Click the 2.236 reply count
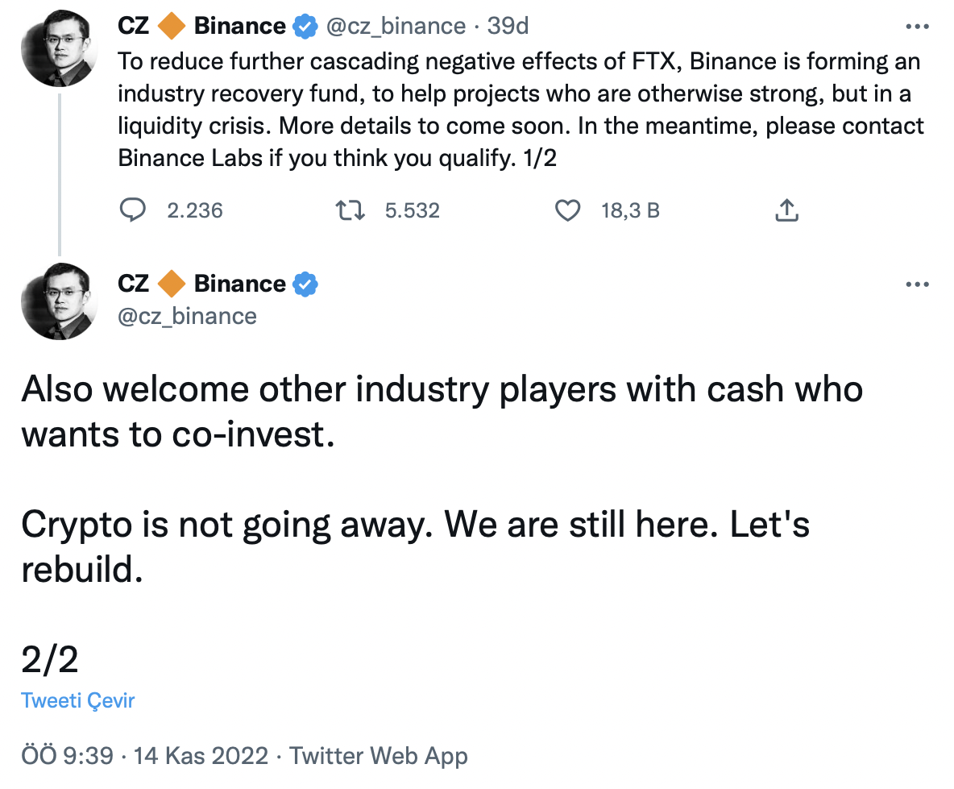 coord(195,210)
